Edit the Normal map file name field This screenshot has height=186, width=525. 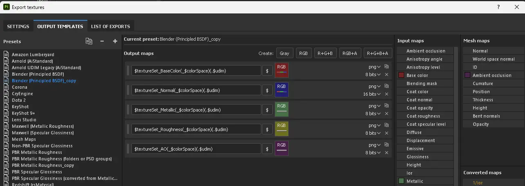(x=196, y=90)
